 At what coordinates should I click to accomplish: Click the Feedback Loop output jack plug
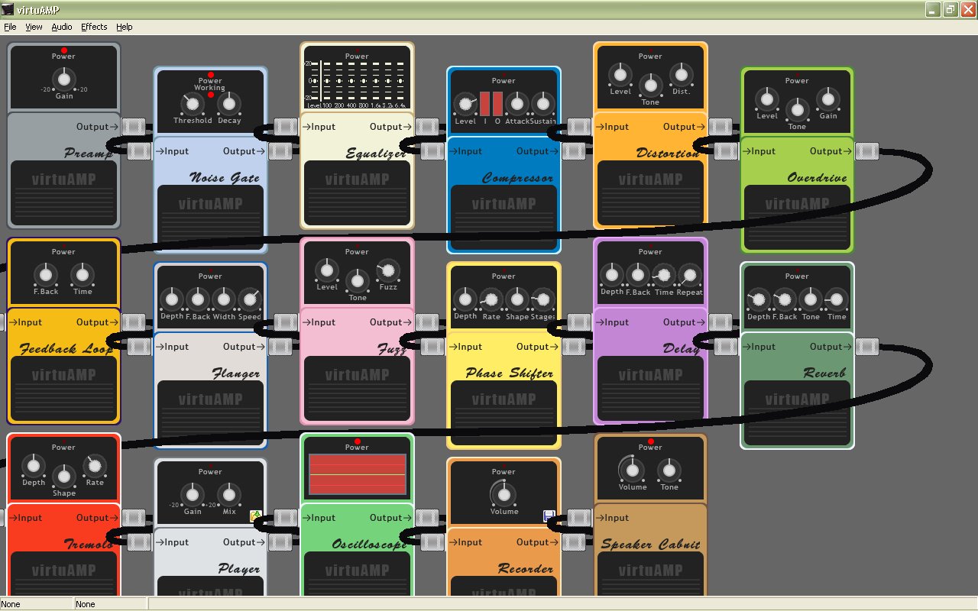click(133, 322)
